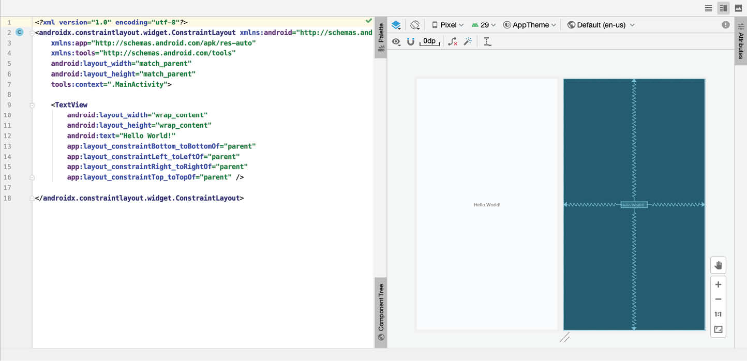Image resolution: width=747 pixels, height=361 pixels.
Task: Select the Pan hand tool
Action: (718, 265)
